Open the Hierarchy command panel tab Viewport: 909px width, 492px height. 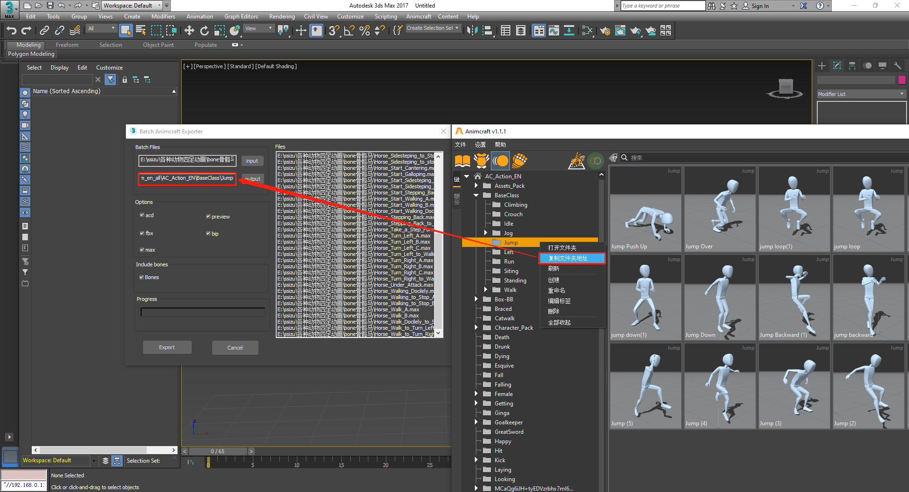[x=852, y=66]
